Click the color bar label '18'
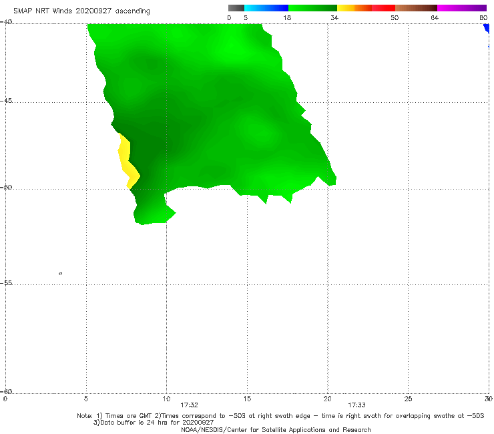This screenshot has width=494, height=434. 287,17
